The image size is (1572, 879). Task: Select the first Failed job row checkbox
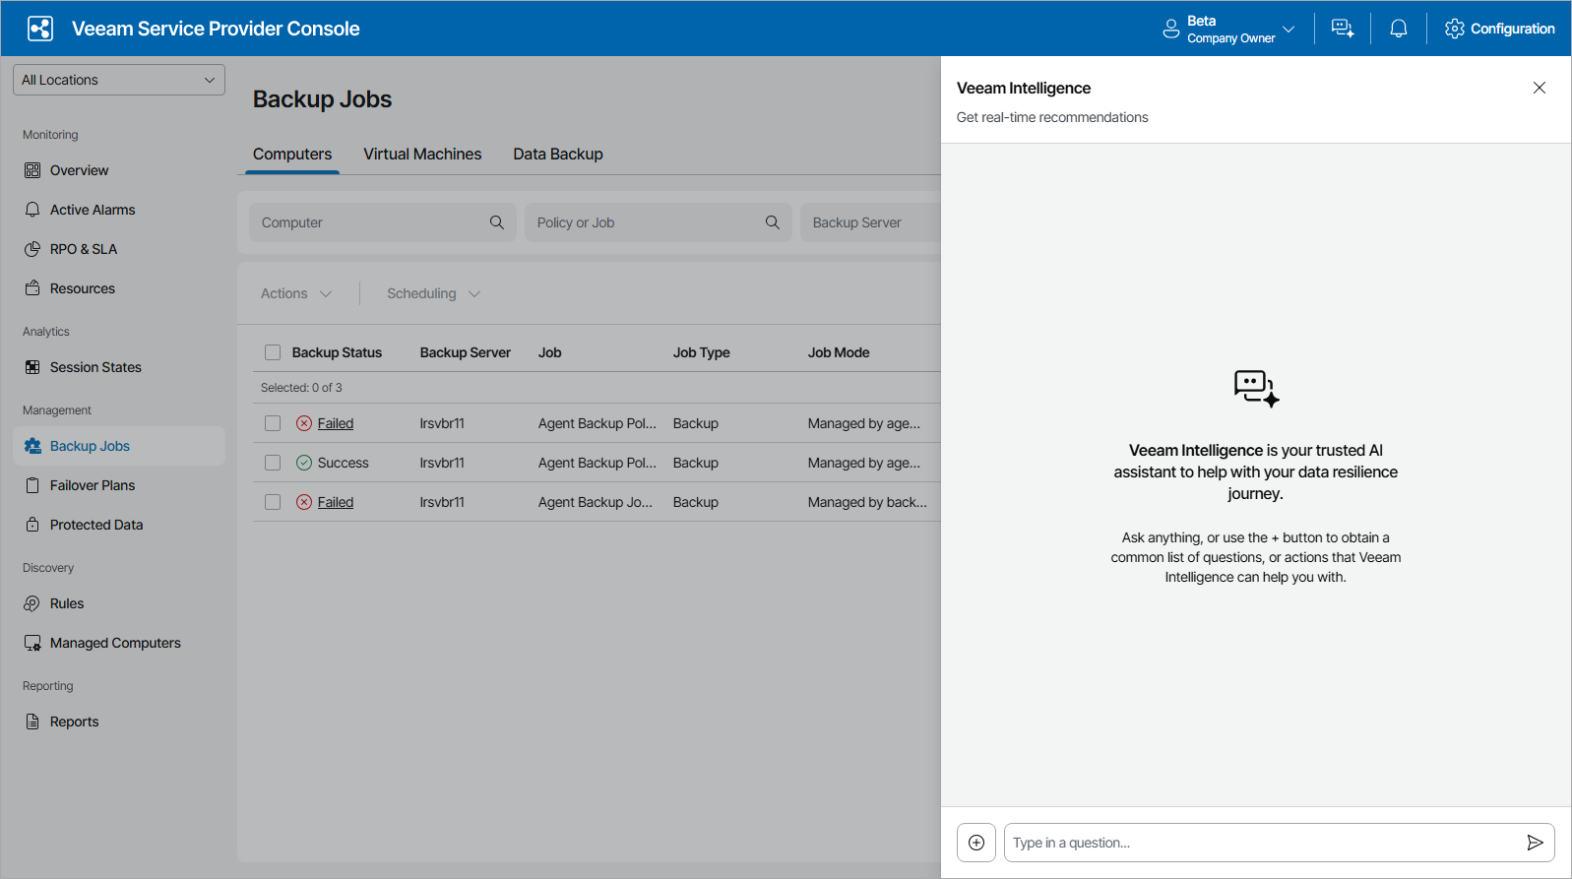[x=273, y=423]
